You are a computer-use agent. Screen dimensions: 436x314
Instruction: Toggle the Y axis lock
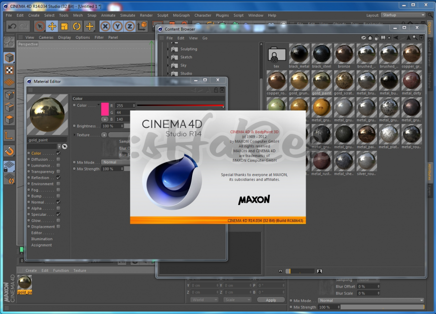[117, 26]
